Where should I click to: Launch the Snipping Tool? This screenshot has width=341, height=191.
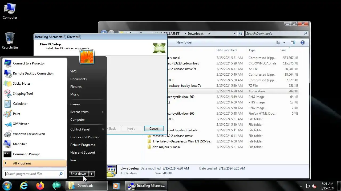click(35, 94)
